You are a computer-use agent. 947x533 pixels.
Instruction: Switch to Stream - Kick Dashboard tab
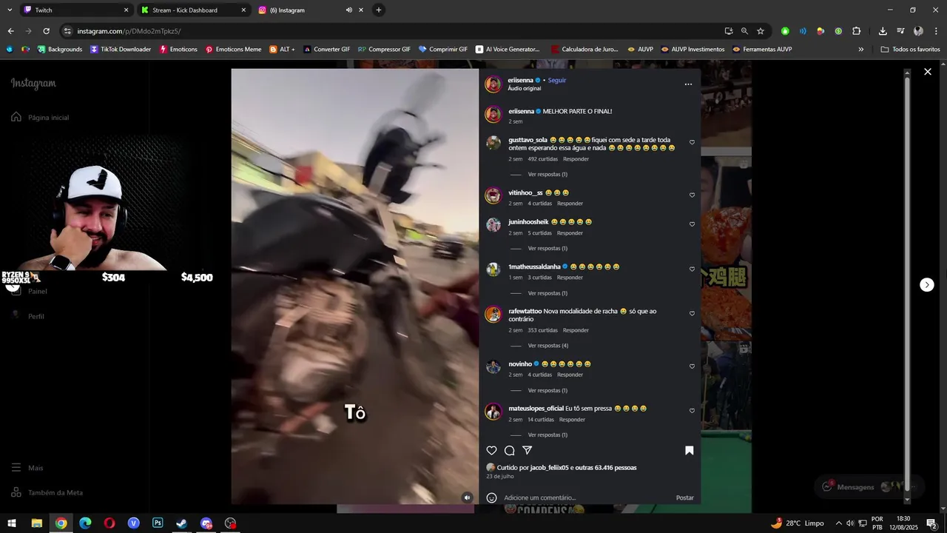[x=194, y=10]
